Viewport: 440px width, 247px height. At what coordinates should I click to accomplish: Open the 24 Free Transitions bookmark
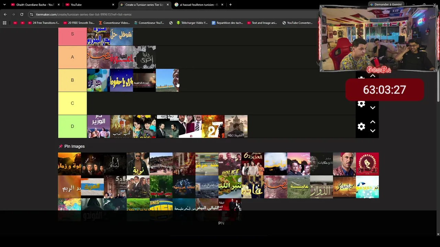coord(44,23)
